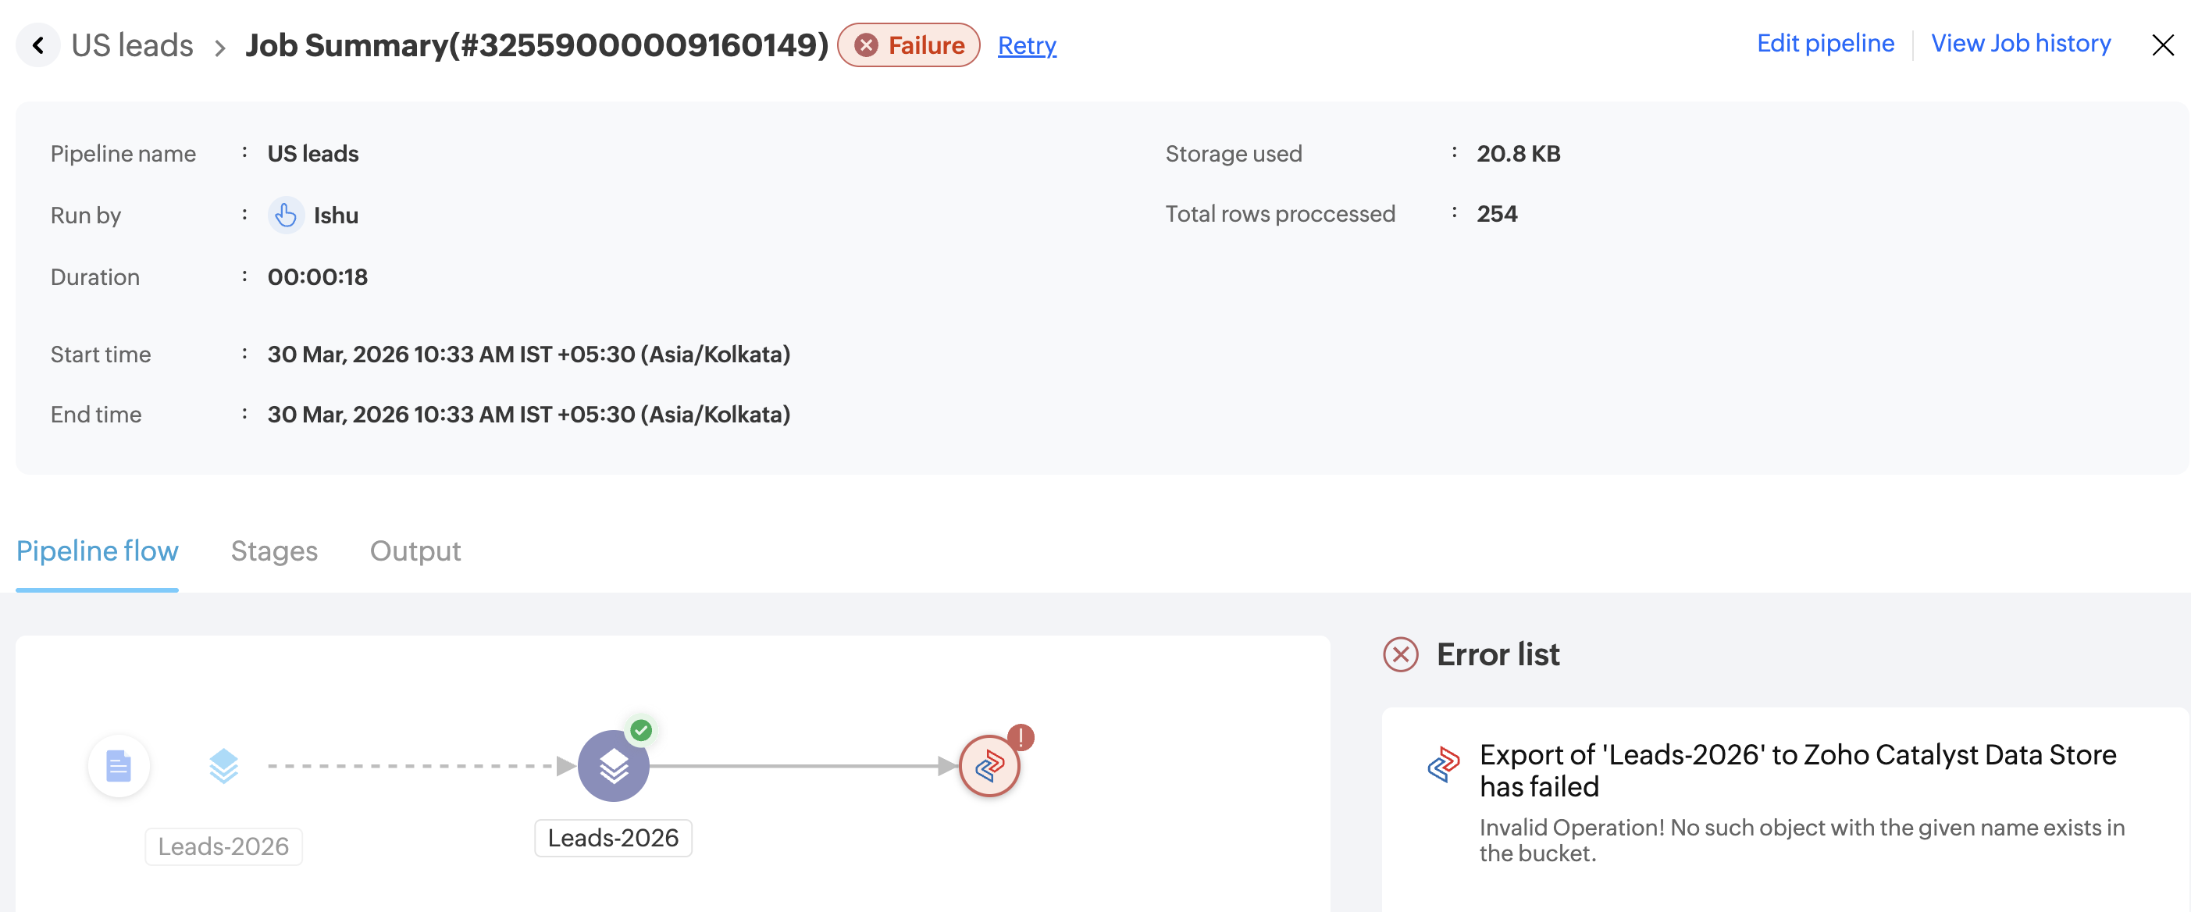Click the bordered Leads-2026 stage label
The image size is (2191, 912).
click(613, 838)
